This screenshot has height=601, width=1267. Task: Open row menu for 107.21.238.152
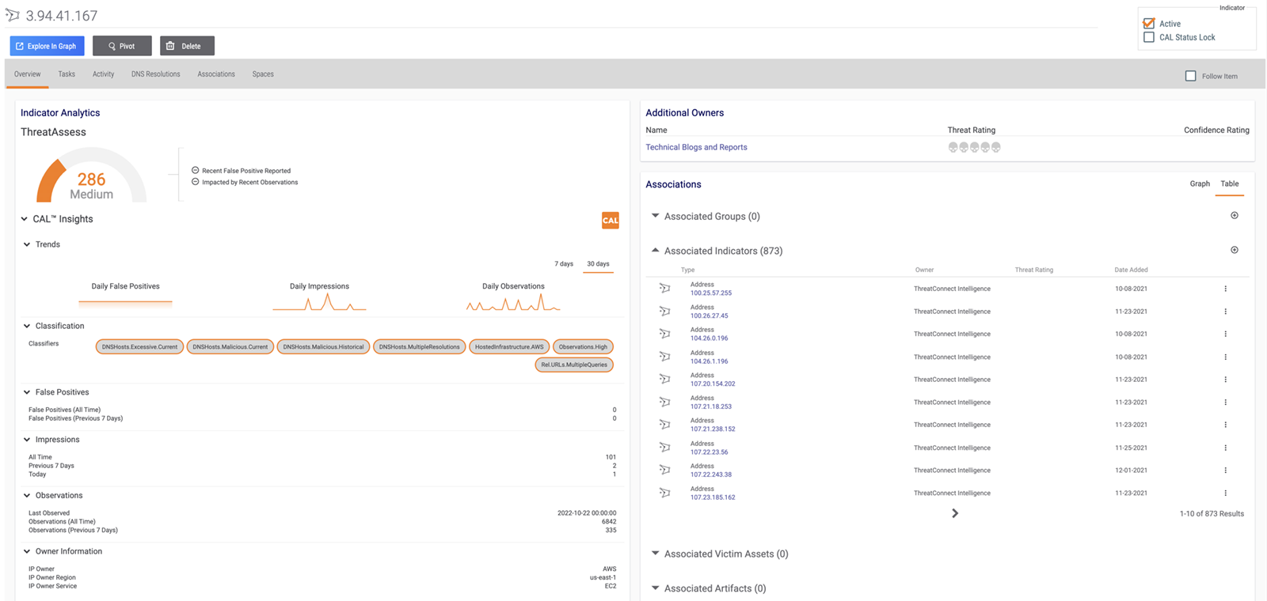(1225, 425)
